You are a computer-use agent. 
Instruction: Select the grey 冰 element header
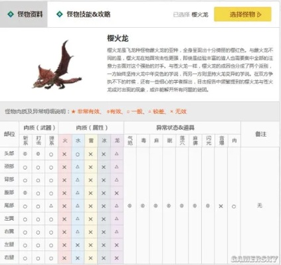(104, 140)
